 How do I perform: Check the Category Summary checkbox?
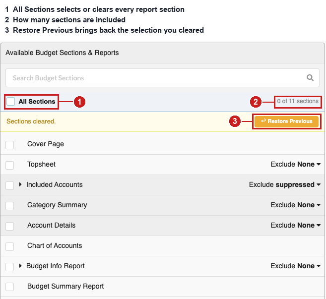[x=10, y=206]
